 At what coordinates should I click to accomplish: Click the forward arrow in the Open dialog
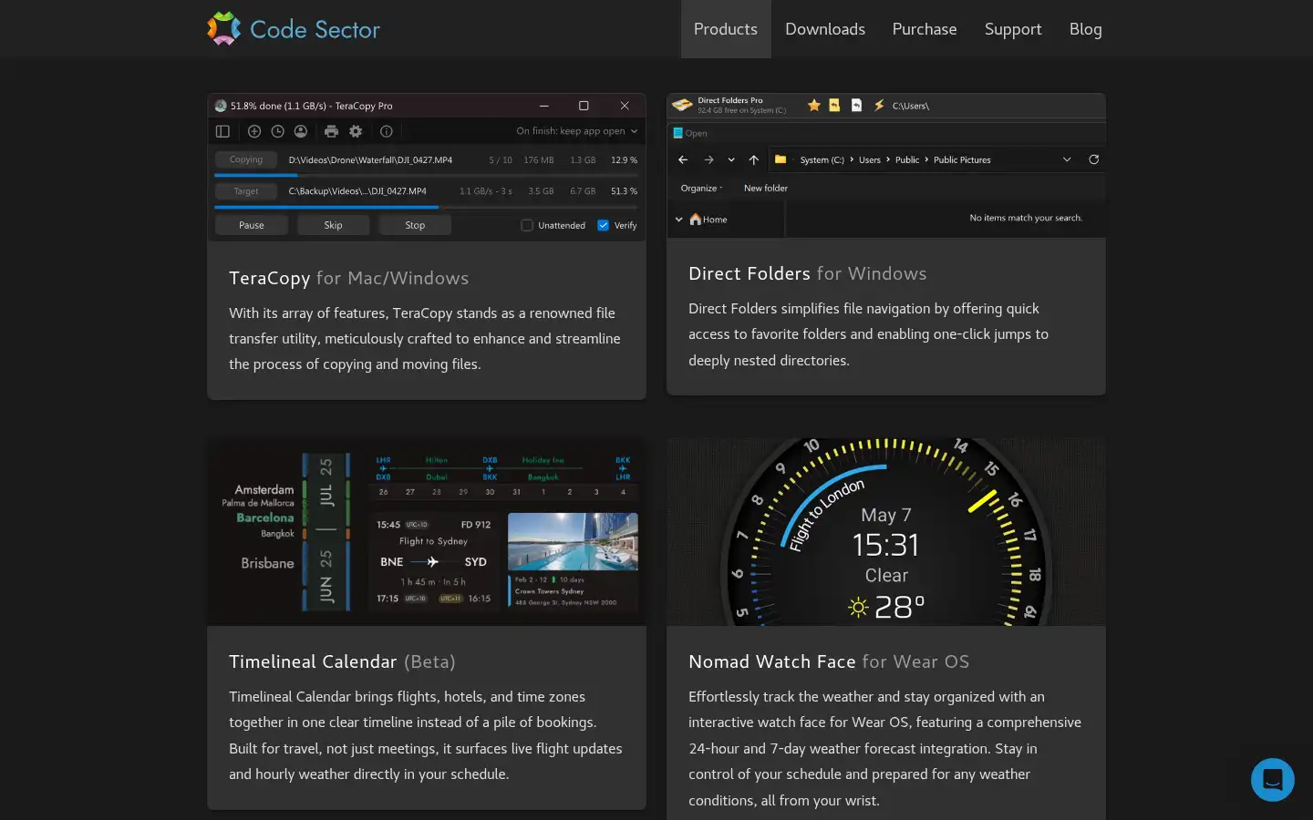click(708, 159)
